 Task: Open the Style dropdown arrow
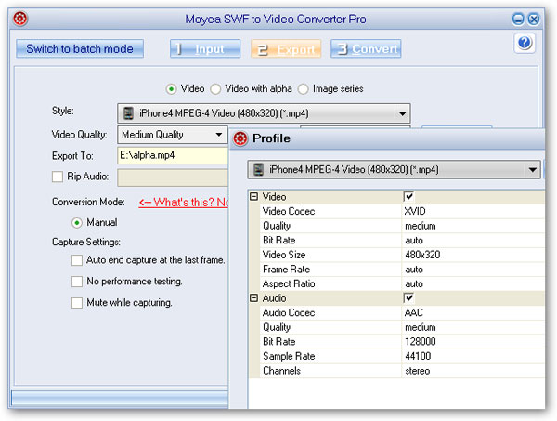coord(402,113)
